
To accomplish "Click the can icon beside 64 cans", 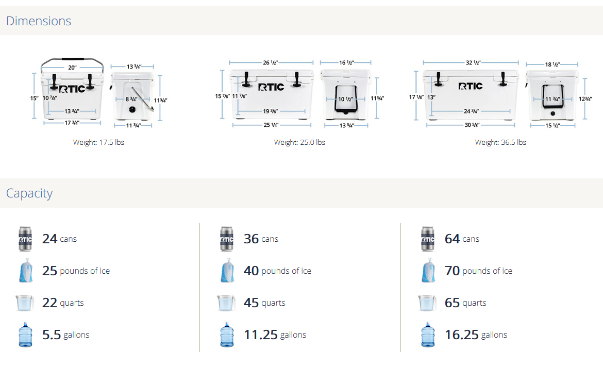I will coord(428,239).
